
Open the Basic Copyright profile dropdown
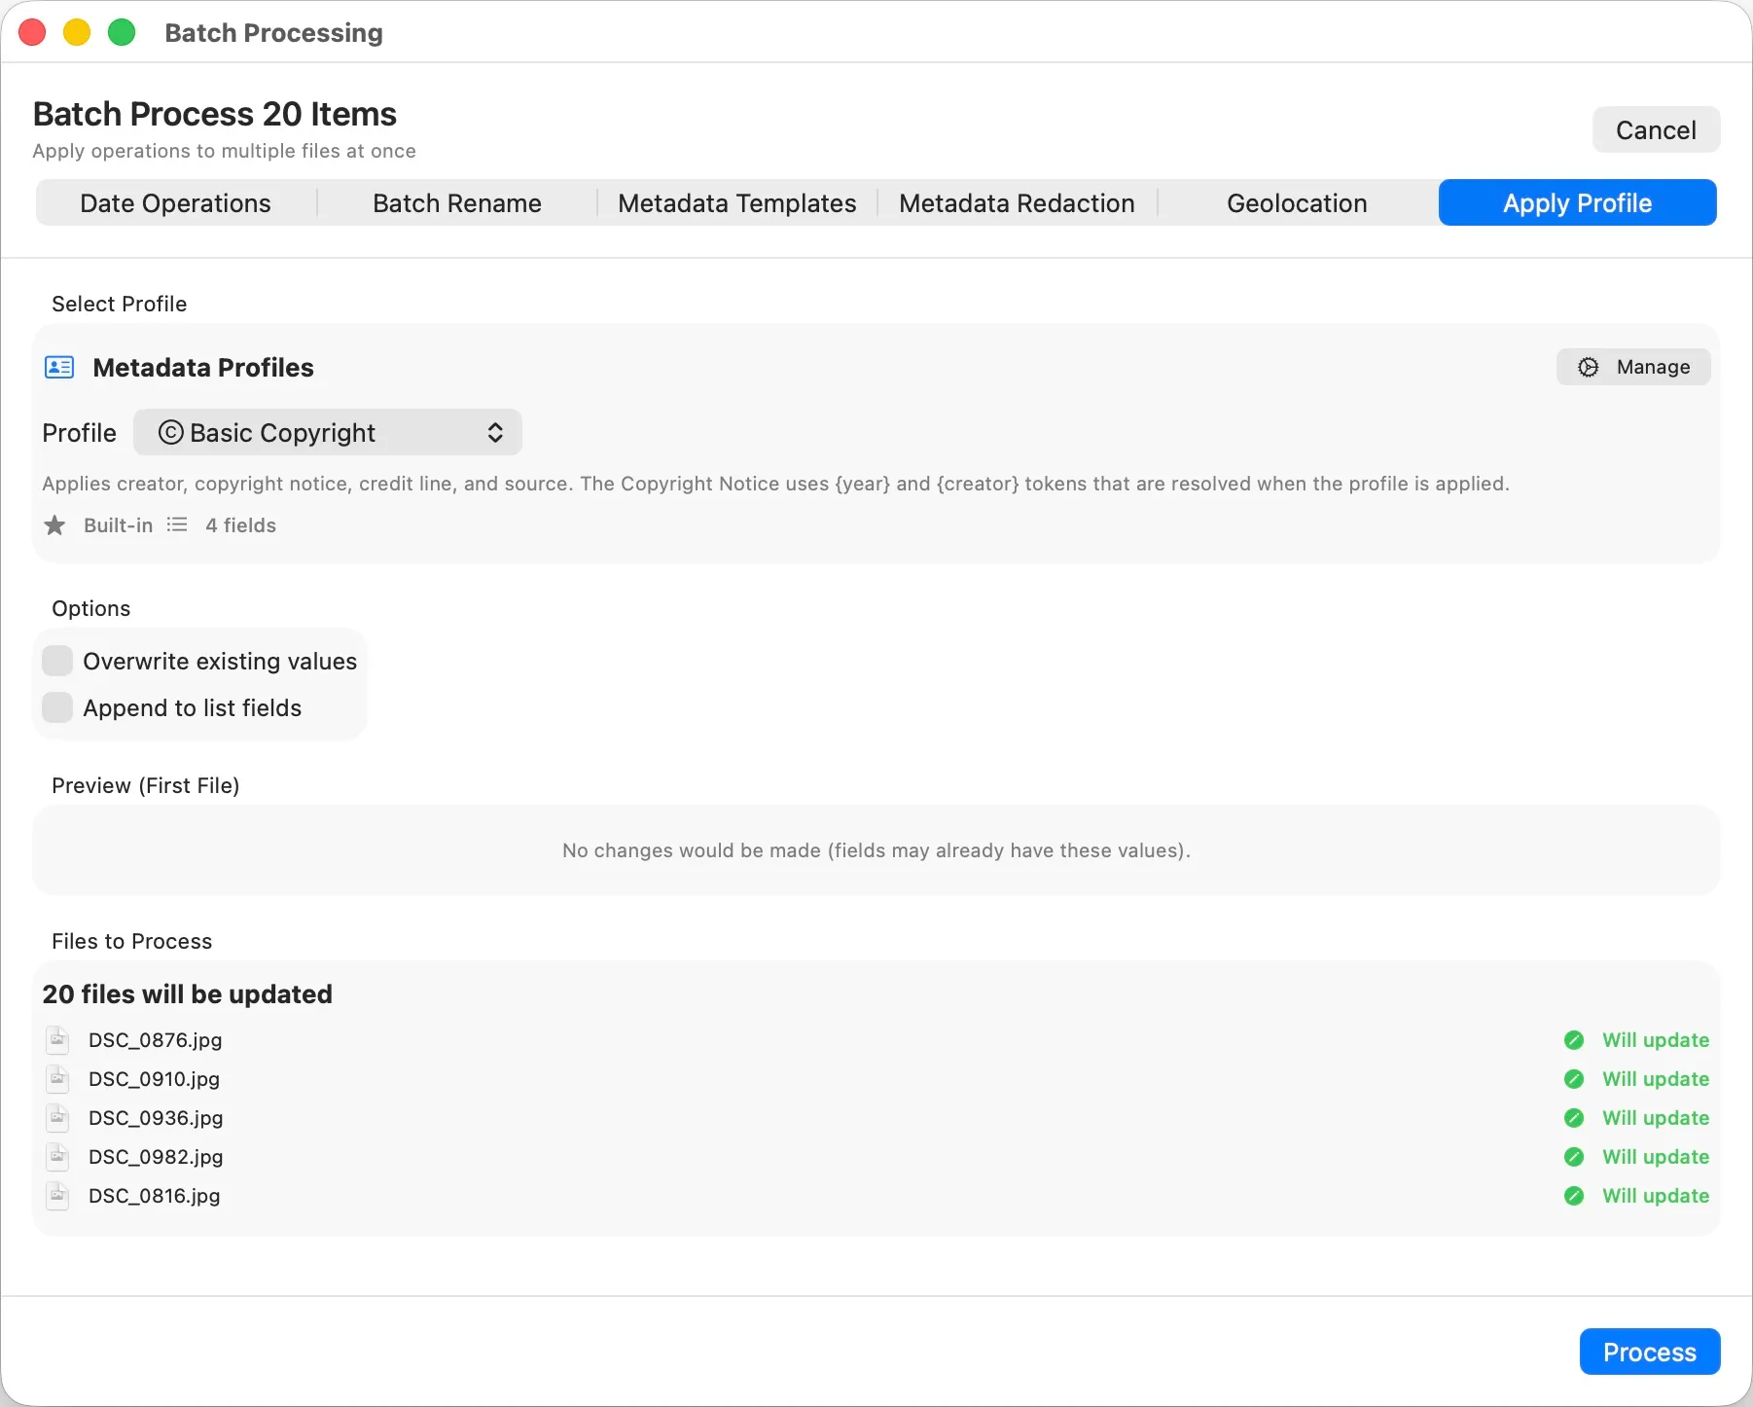(x=328, y=432)
